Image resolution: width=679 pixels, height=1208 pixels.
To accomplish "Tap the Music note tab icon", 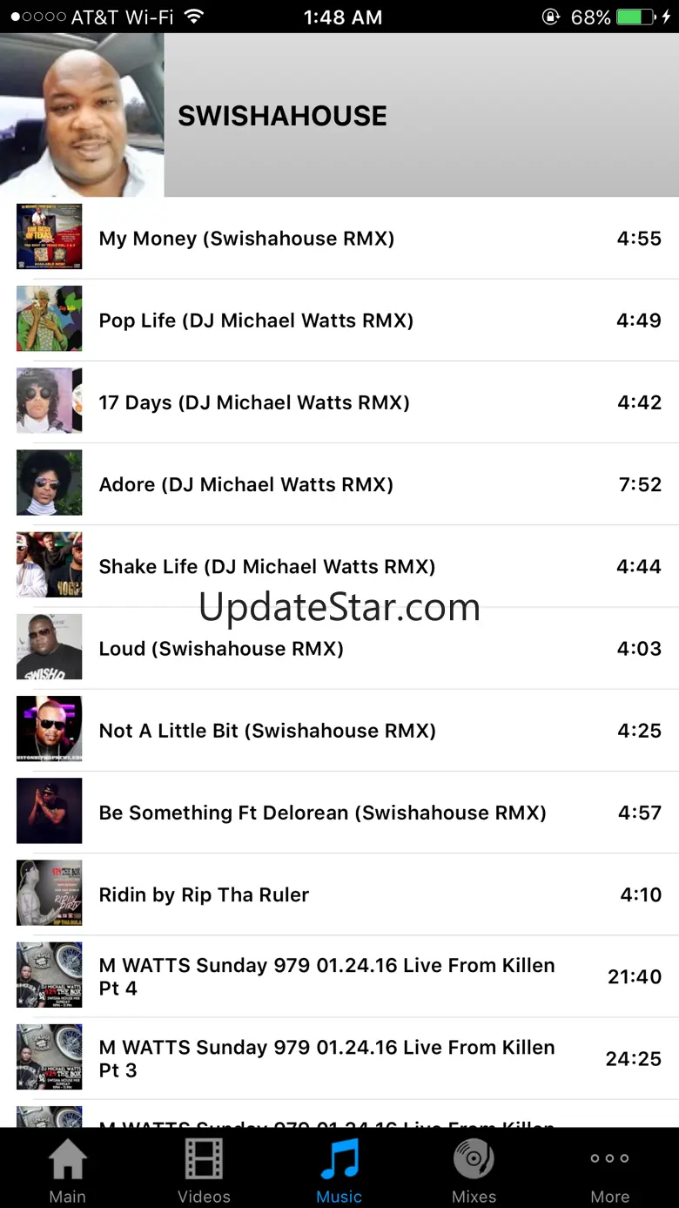I will coord(339,1167).
